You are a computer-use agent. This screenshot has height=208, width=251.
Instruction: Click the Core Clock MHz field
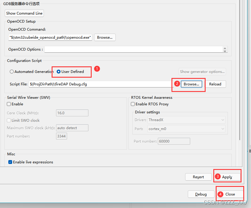pyautogui.click(x=72, y=113)
